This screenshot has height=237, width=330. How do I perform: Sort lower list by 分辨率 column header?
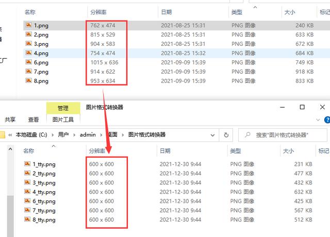[97, 151]
